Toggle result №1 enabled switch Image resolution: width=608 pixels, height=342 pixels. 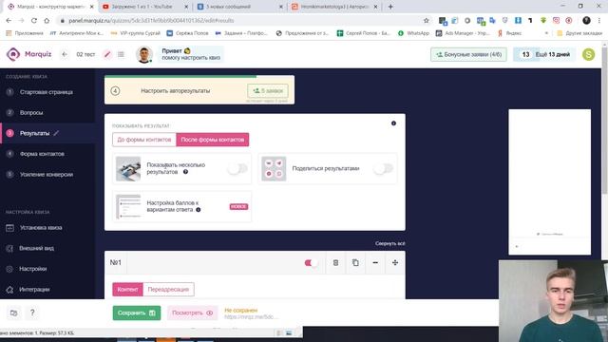click(311, 263)
